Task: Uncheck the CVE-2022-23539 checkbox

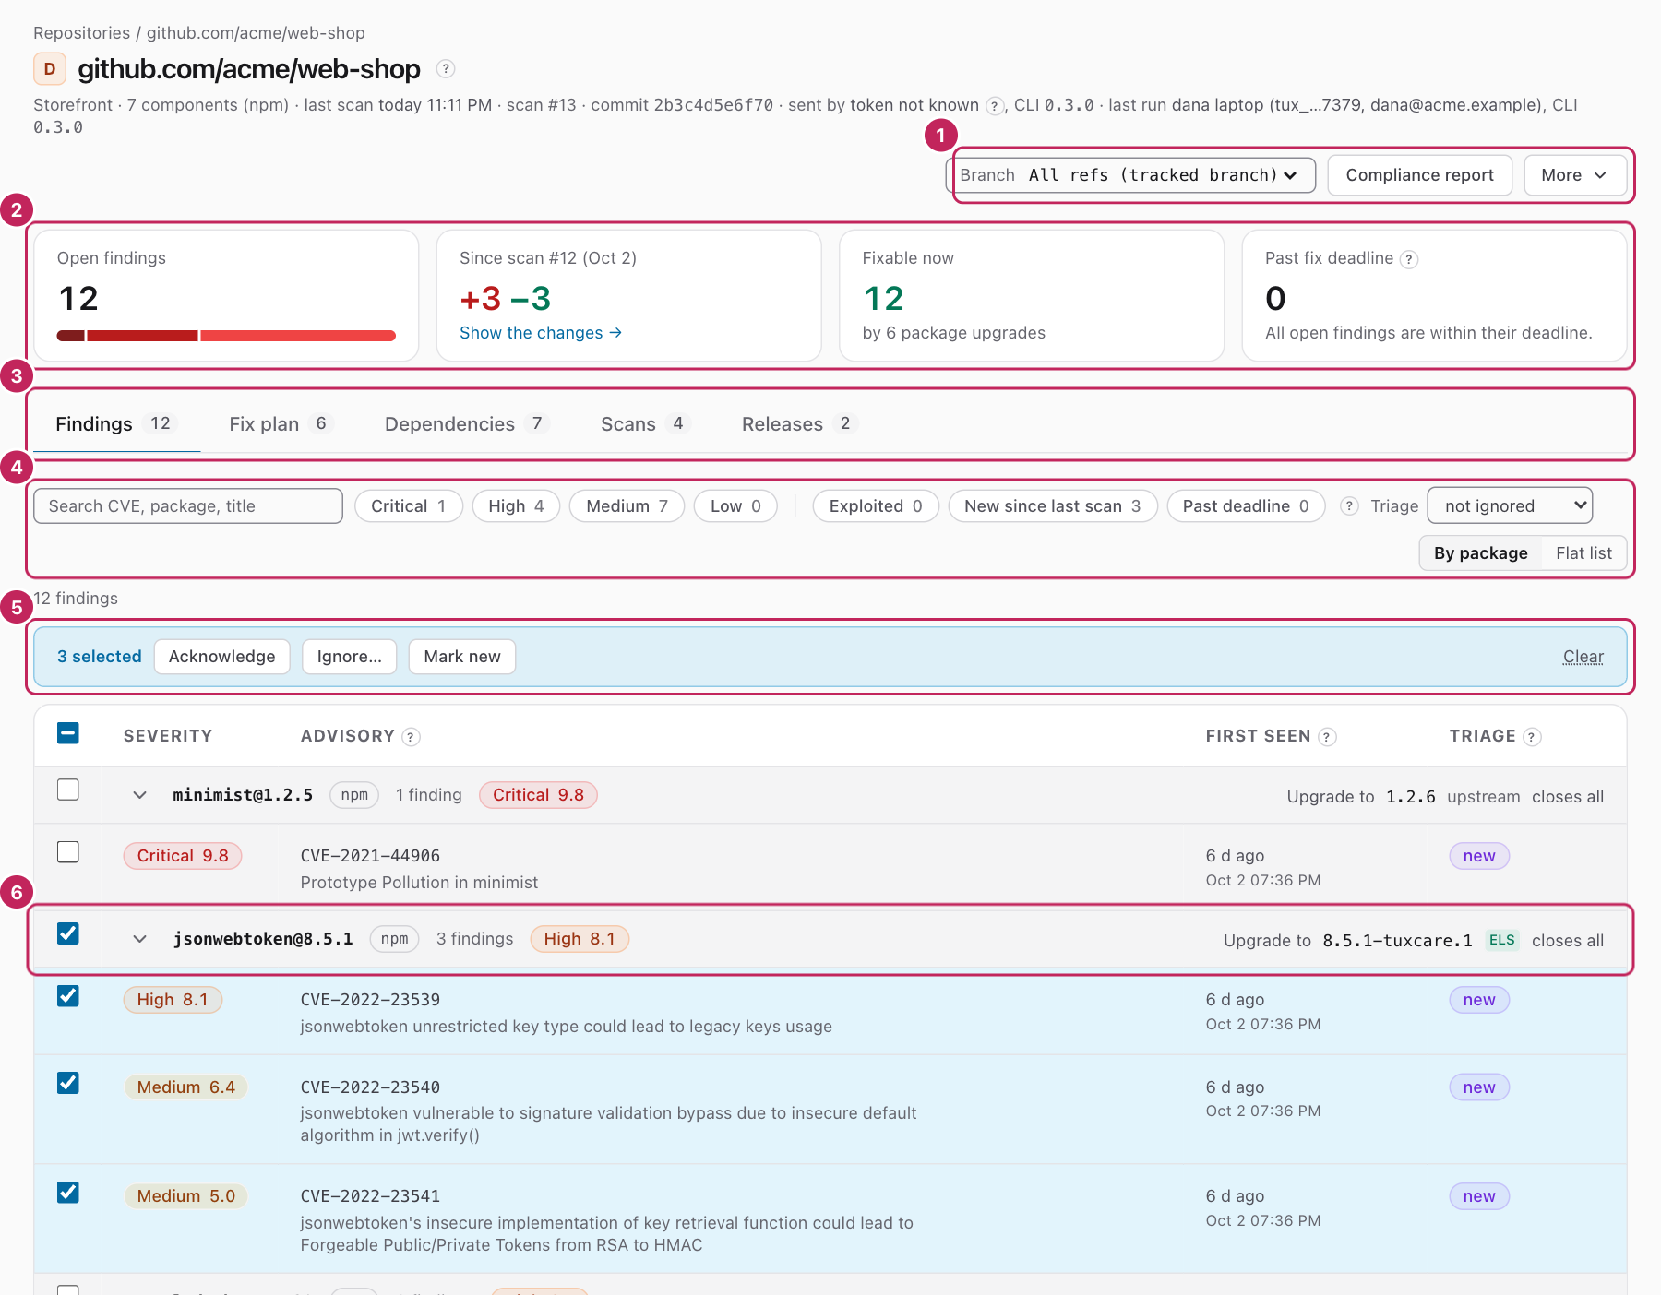Action: [67, 995]
